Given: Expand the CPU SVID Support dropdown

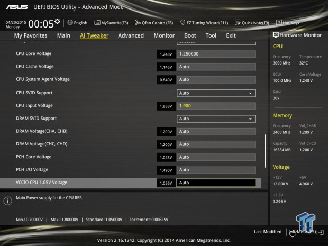Looking at the screenshot, I should tap(216, 93).
